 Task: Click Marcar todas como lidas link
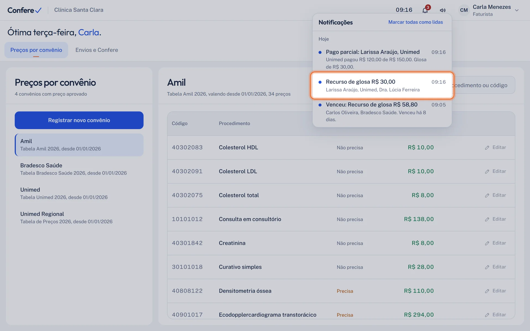tap(415, 22)
